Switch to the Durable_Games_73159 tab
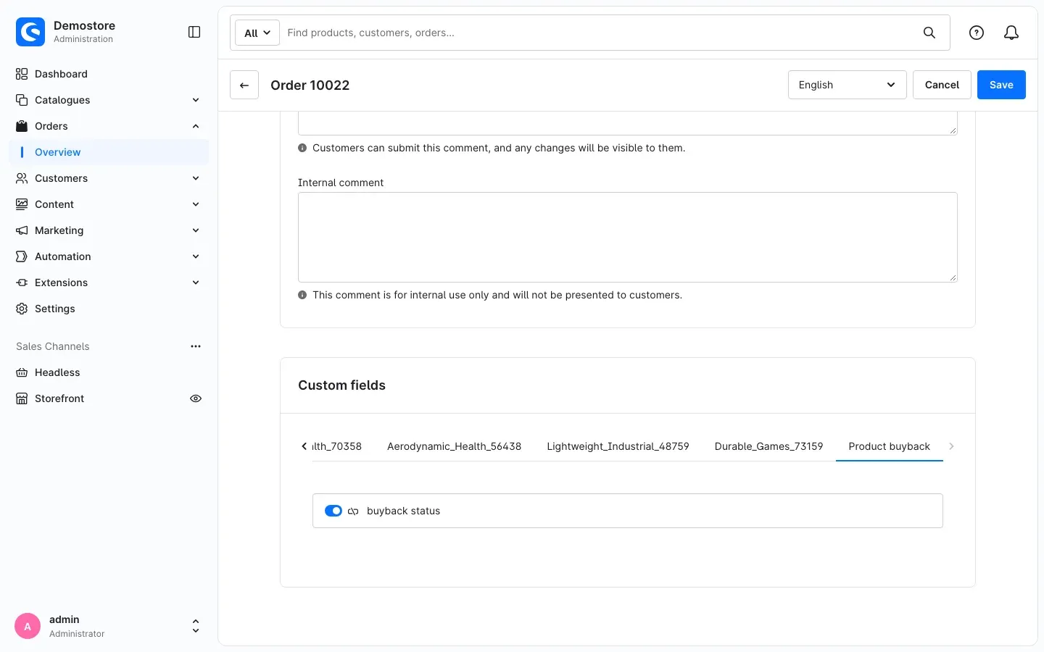 coord(768,446)
